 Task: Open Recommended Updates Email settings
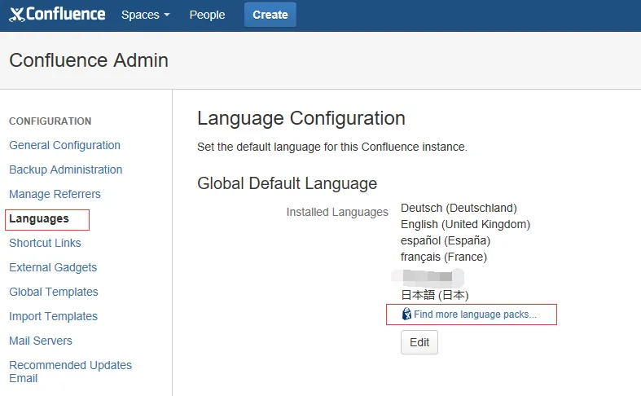[x=70, y=372]
